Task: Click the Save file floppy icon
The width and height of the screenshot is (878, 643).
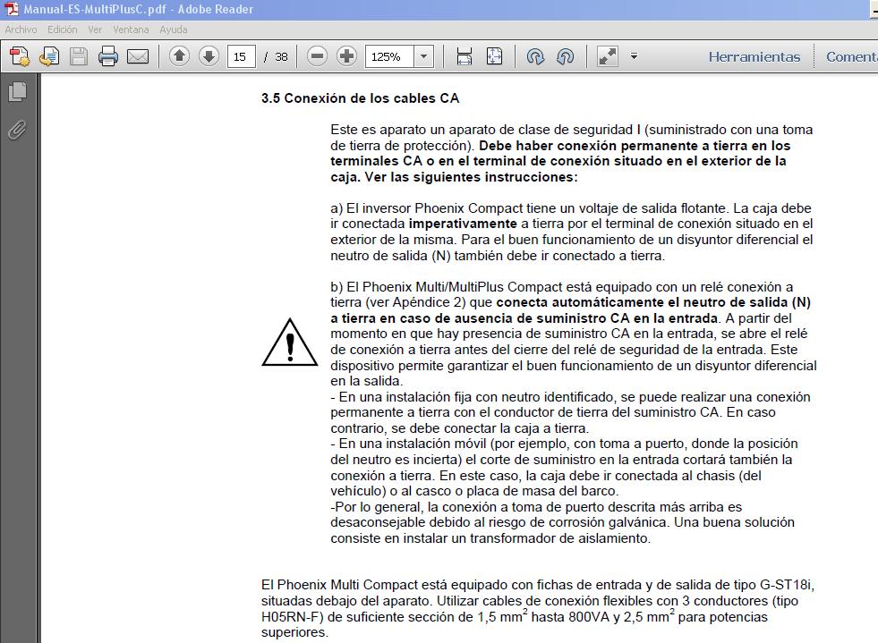Action: pos(79,56)
